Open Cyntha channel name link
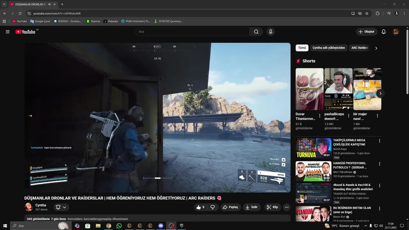The height and width of the screenshot is (230, 409). (41, 205)
